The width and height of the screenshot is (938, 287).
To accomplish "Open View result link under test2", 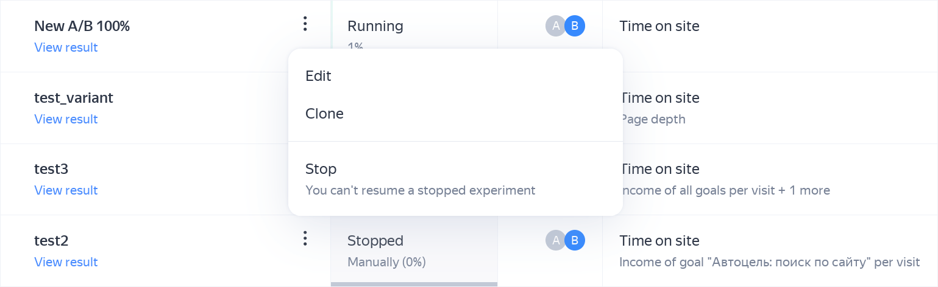I will click(66, 262).
